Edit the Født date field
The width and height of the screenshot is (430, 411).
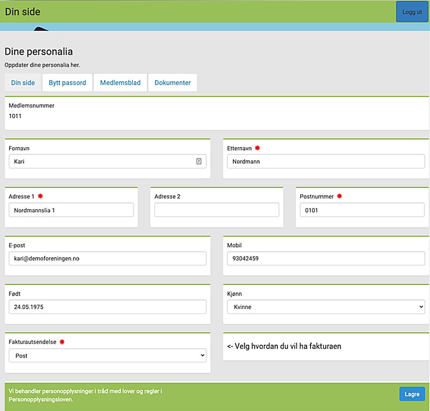tap(107, 307)
